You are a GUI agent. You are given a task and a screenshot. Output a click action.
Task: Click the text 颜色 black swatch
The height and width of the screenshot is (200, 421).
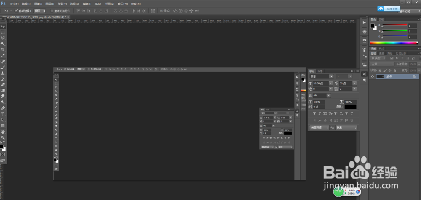350,106
